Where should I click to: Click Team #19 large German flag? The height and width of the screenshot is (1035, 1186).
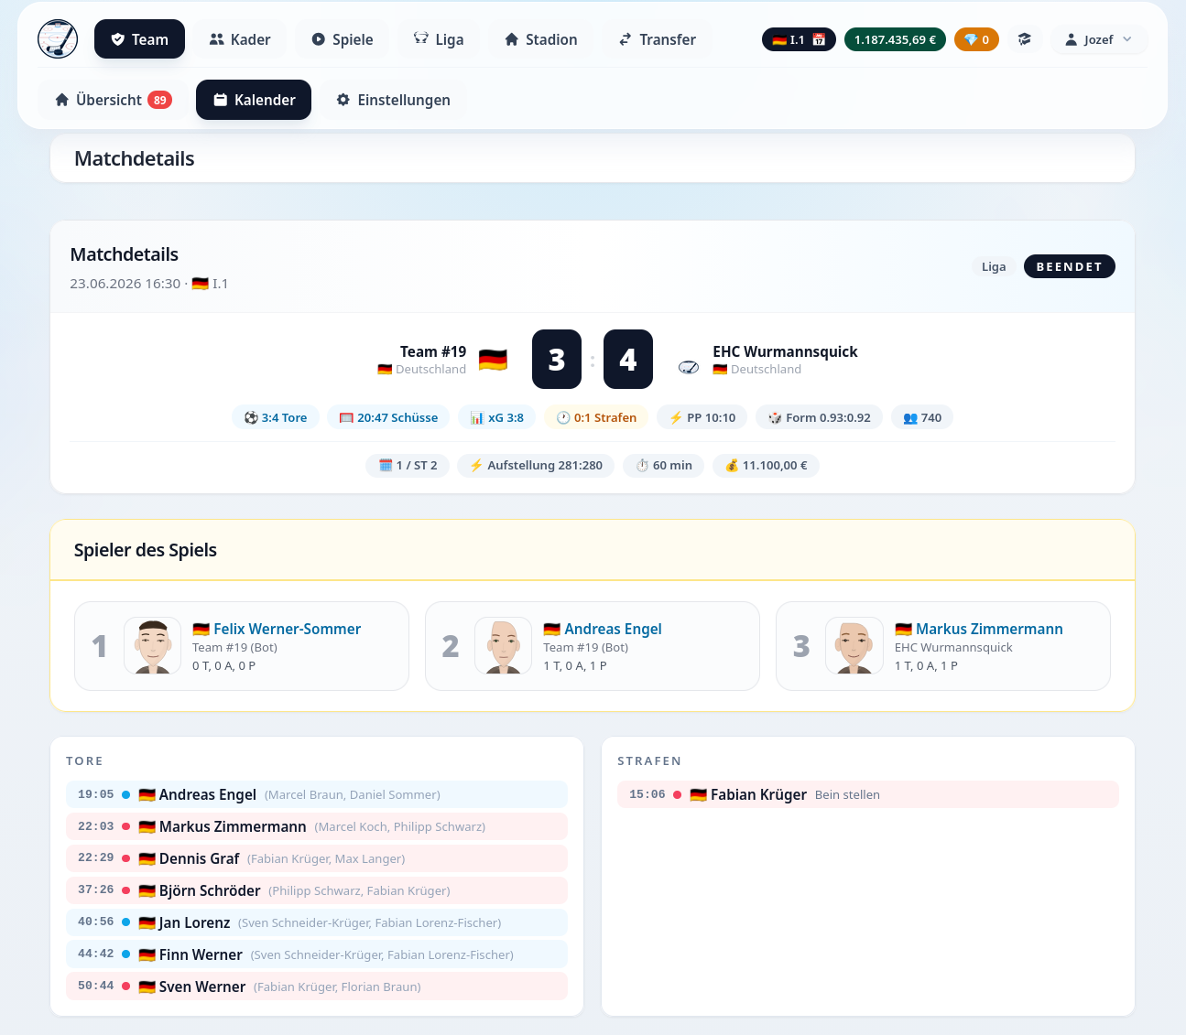493,360
